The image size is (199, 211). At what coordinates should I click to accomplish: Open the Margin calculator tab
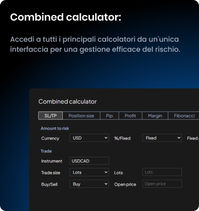coord(155,116)
